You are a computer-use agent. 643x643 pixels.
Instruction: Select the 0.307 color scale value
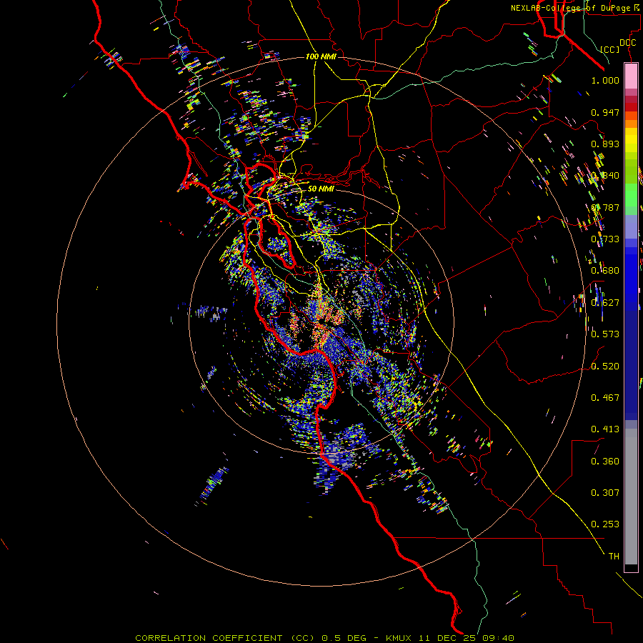pos(605,493)
